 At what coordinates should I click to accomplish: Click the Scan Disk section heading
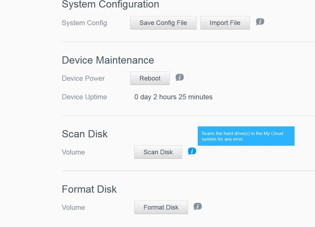pyautogui.click(x=84, y=134)
